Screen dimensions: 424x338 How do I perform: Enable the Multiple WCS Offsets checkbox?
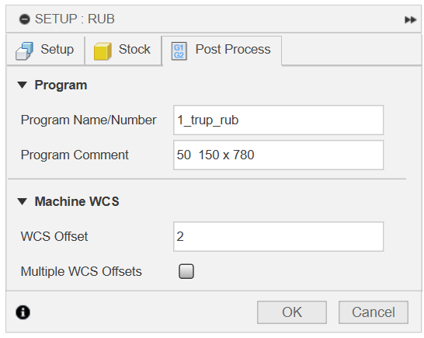(186, 271)
